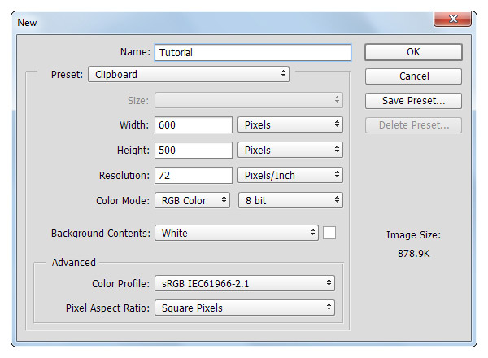Image resolution: width=488 pixels, height=358 pixels.
Task: Click the Height value field
Action: click(x=194, y=151)
